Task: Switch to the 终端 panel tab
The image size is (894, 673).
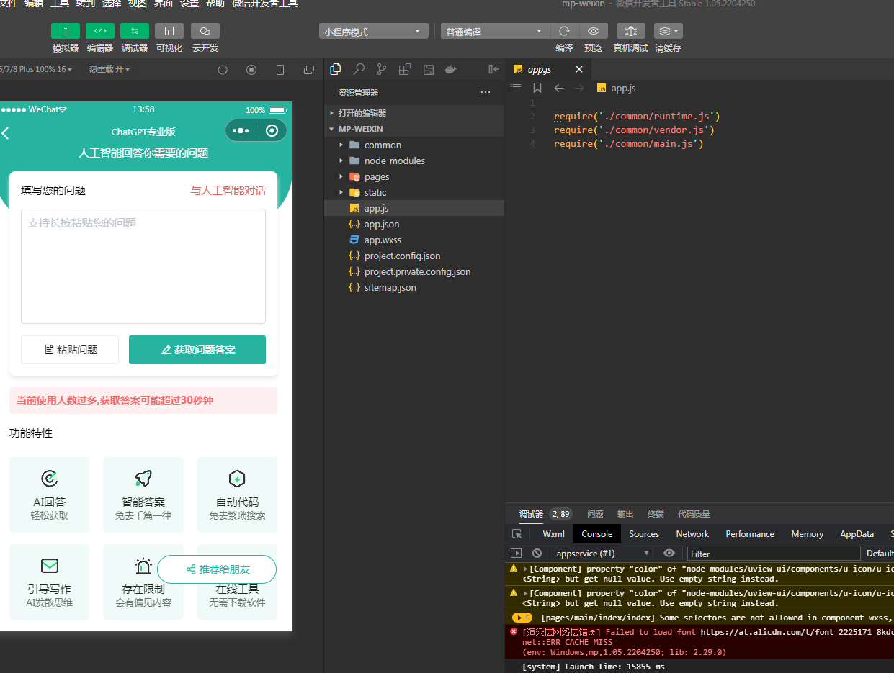Action: tap(656, 514)
